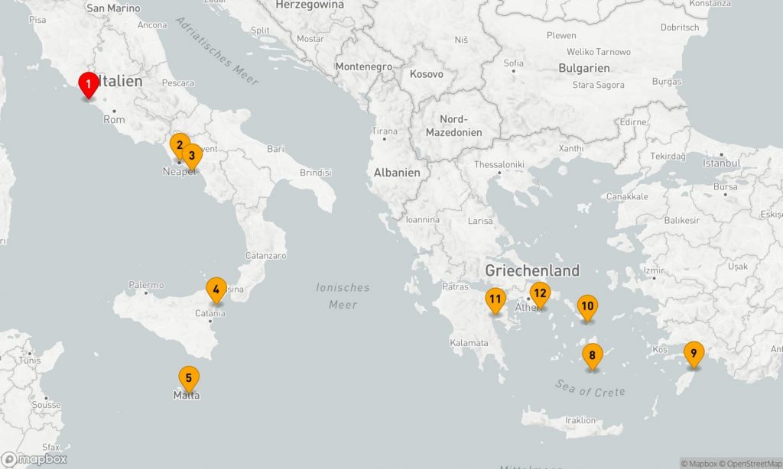Select orange marker number 10
This screenshot has width=783, height=469.
pyautogui.click(x=587, y=307)
